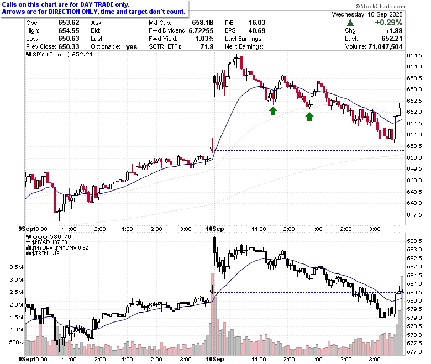Click the Optionable yes field
This screenshot has height=364, width=431.
pos(114,47)
